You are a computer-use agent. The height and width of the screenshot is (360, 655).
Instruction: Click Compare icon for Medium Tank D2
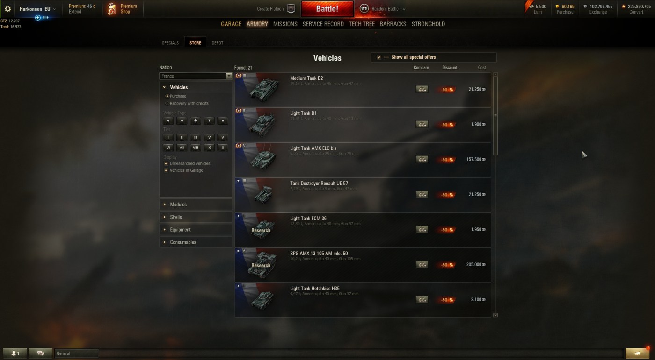(422, 89)
